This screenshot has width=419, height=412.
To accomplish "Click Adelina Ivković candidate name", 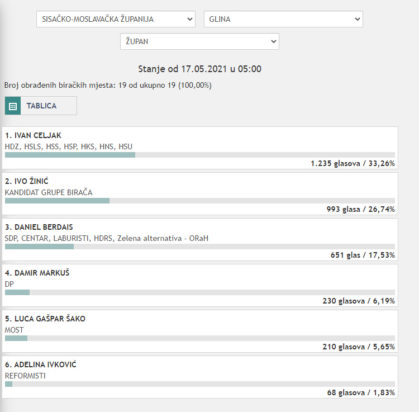I will 41,365.
